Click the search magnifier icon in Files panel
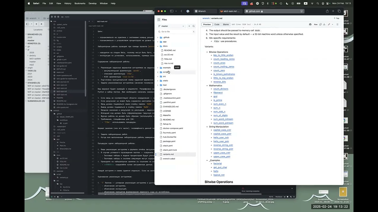378x212 pixels. [x=193, y=26]
